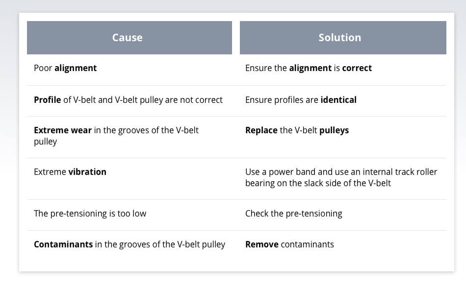Click the bold word "Profile"
This screenshot has width=466, height=290.
[x=47, y=100]
